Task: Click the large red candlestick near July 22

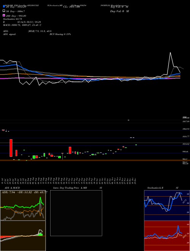Action: 11,148
